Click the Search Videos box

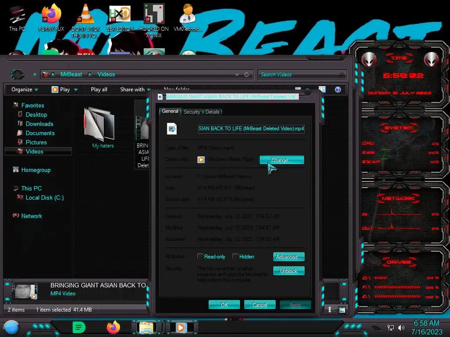coord(302,75)
